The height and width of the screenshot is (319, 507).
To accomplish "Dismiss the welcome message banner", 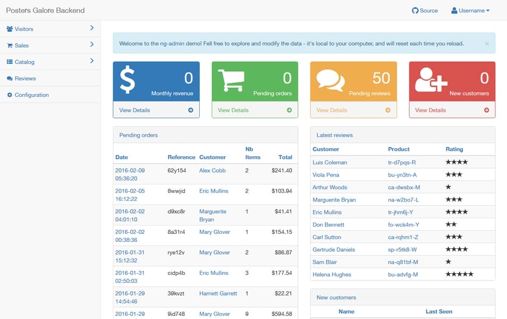I will (x=487, y=44).
